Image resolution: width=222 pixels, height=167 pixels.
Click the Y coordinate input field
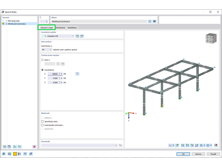53,78
